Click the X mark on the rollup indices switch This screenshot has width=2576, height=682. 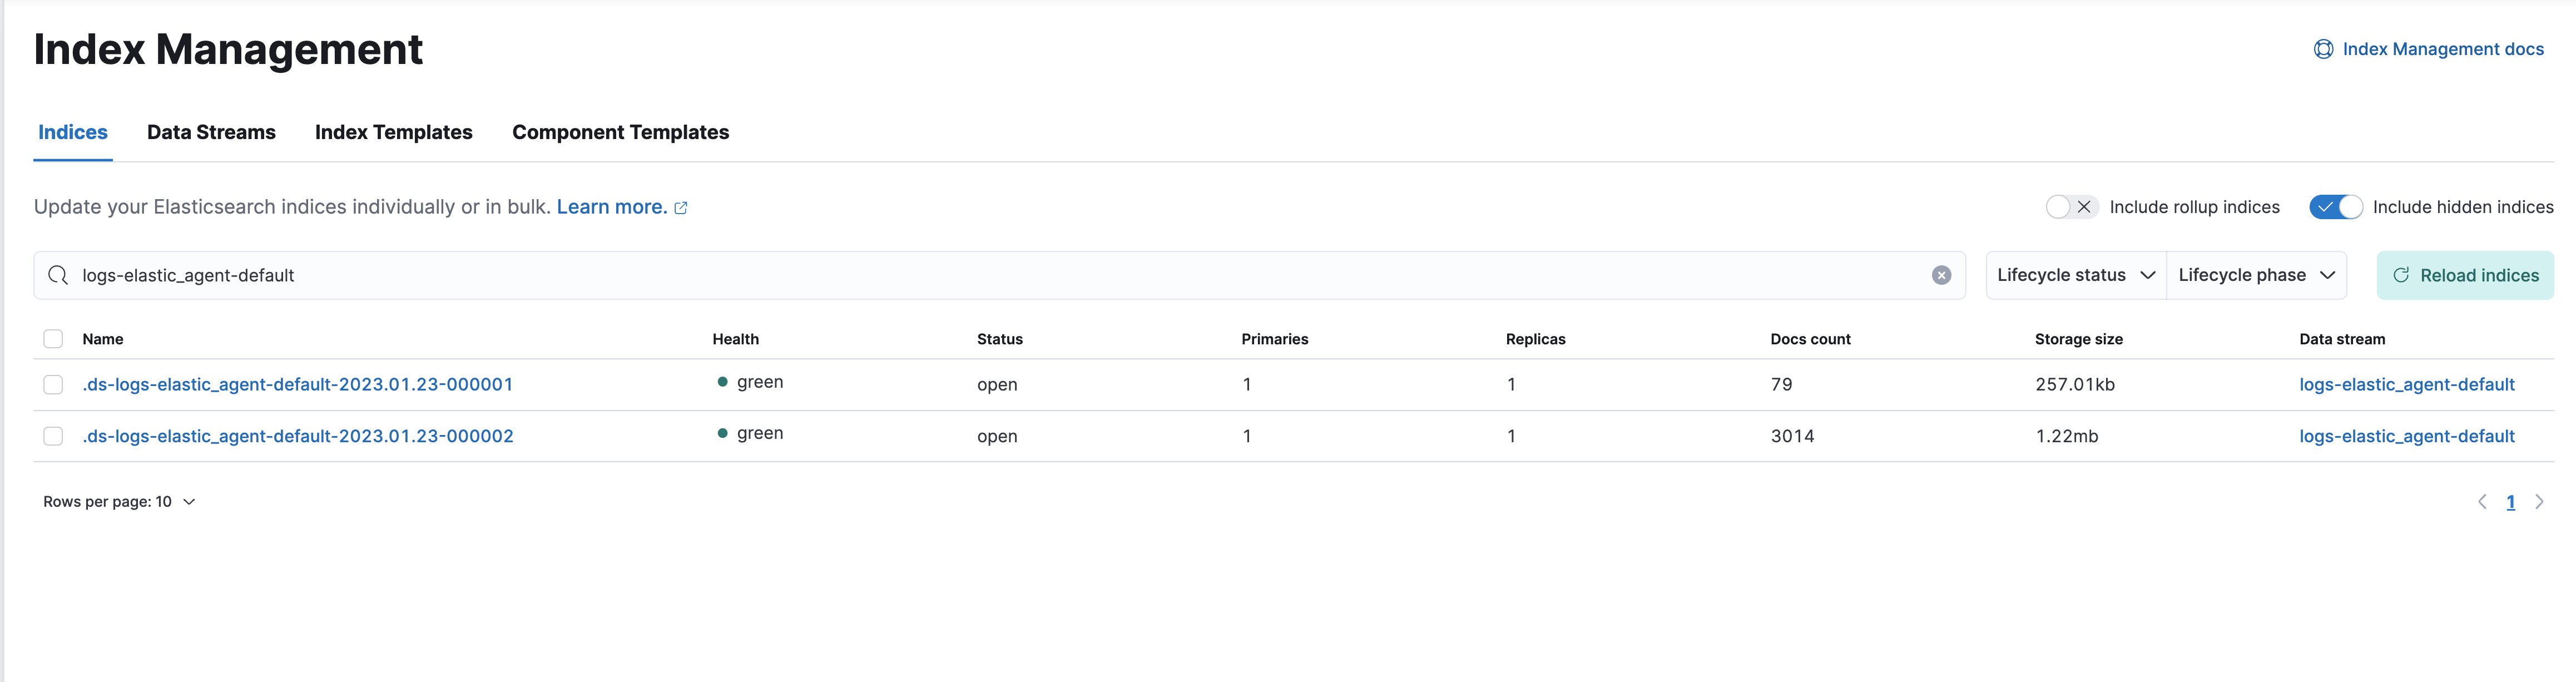click(2084, 207)
